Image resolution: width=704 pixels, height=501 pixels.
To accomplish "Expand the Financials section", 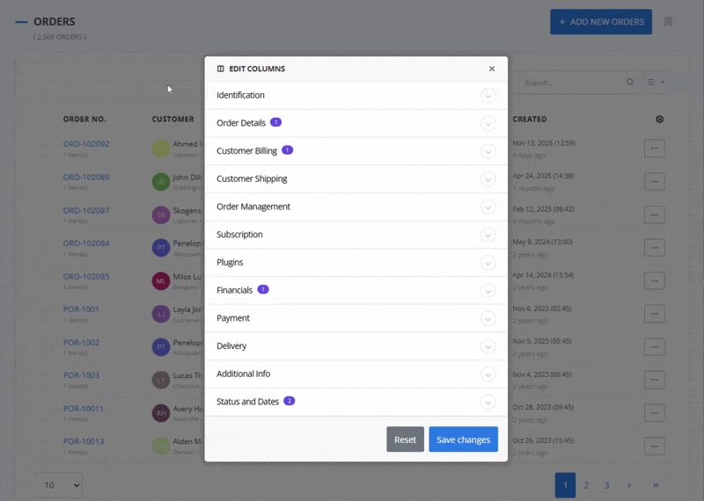I will [x=488, y=290].
